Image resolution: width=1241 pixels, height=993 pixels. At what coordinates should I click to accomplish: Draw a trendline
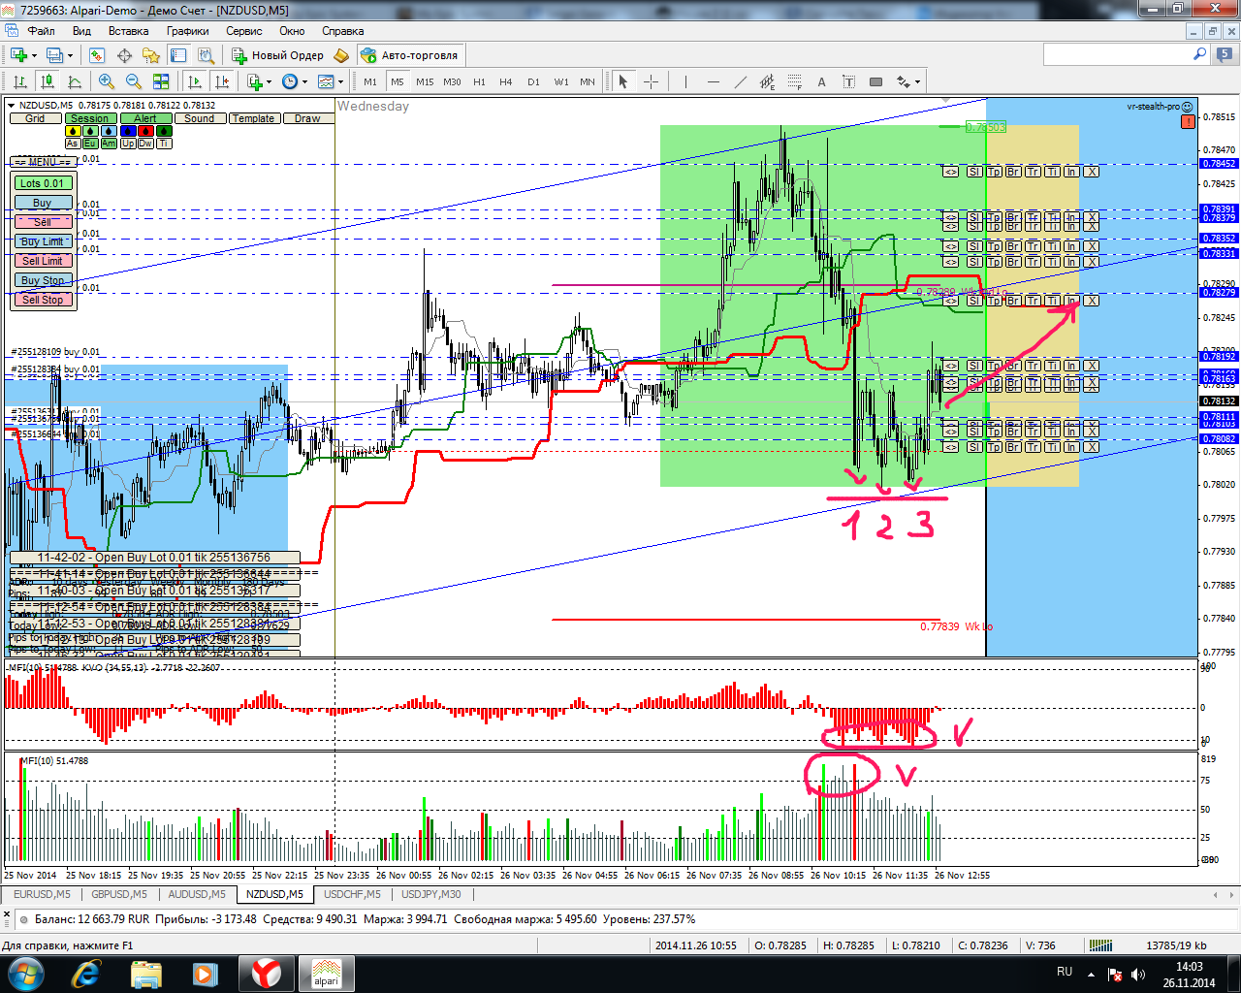(741, 81)
